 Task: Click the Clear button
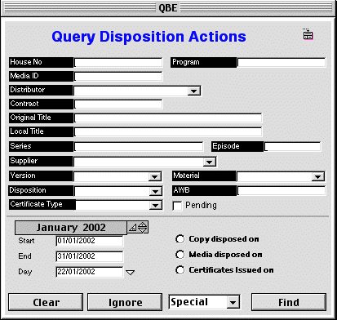46,302
